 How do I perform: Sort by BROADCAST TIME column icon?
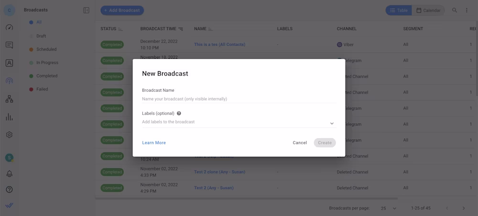pyautogui.click(x=181, y=29)
